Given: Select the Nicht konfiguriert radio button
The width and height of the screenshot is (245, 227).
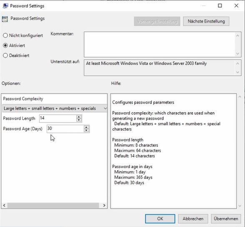Looking at the screenshot, I should point(5,35).
